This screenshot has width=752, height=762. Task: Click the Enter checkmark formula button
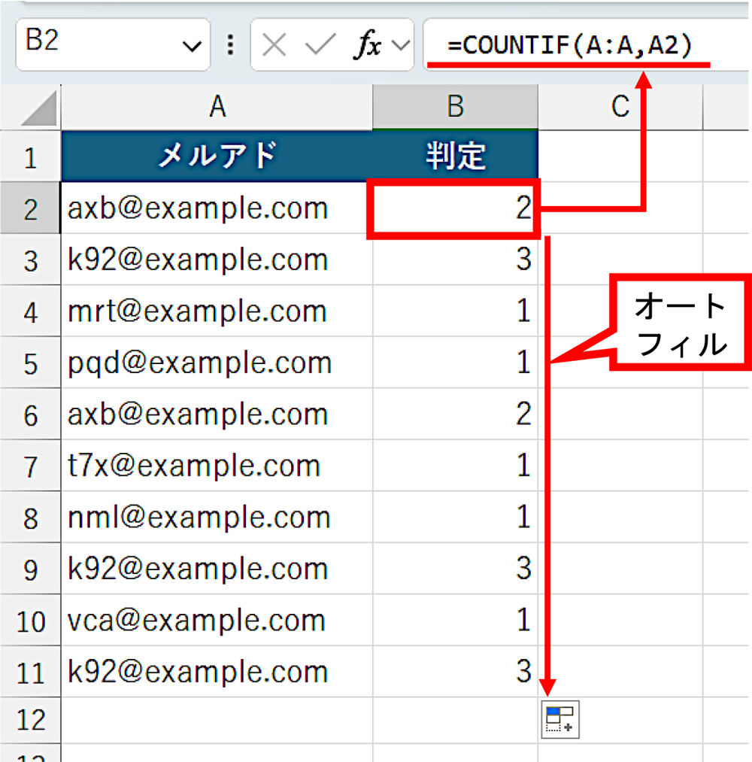click(320, 46)
